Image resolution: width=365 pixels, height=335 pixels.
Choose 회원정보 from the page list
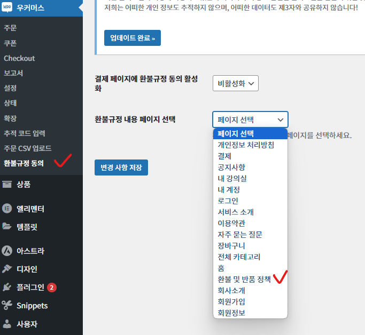click(250, 313)
